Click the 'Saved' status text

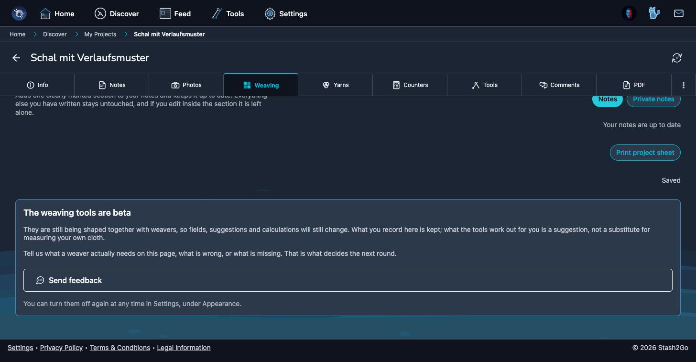coord(671,180)
